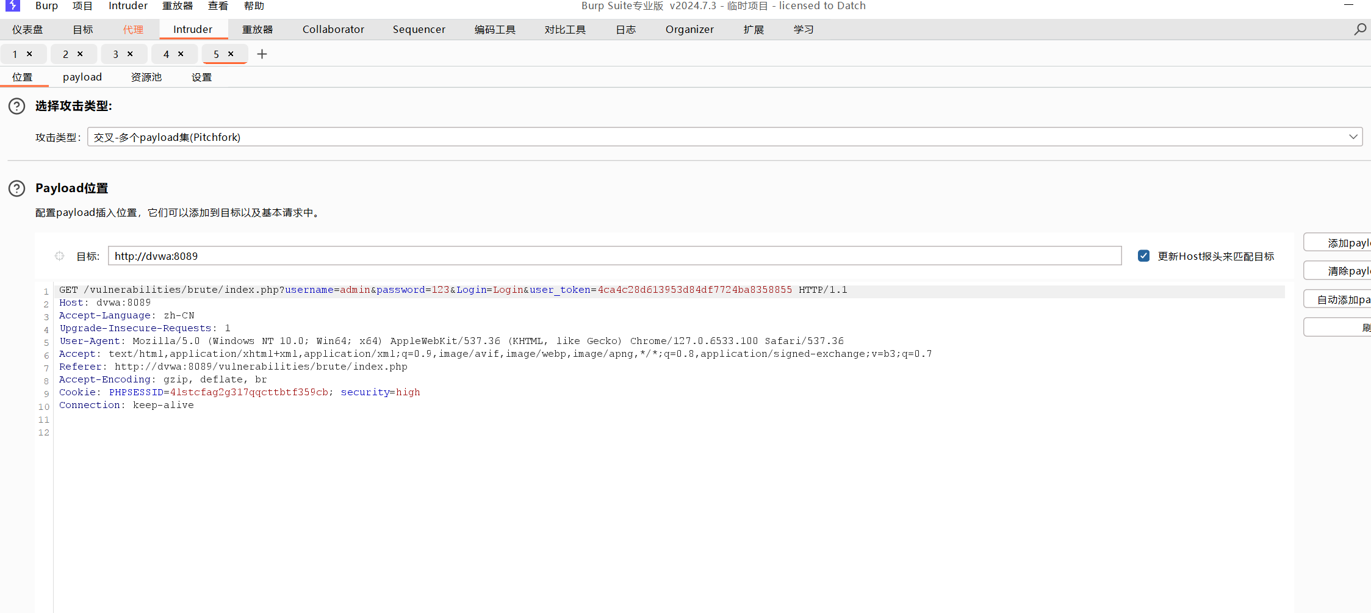Select the Intruder main tab
Screen dimensions: 1371x613
click(193, 29)
